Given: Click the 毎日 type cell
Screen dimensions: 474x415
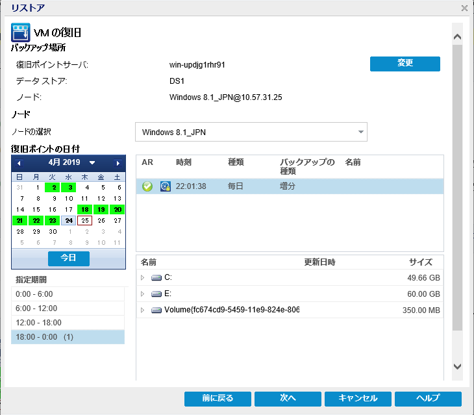Looking at the screenshot, I should (236, 186).
